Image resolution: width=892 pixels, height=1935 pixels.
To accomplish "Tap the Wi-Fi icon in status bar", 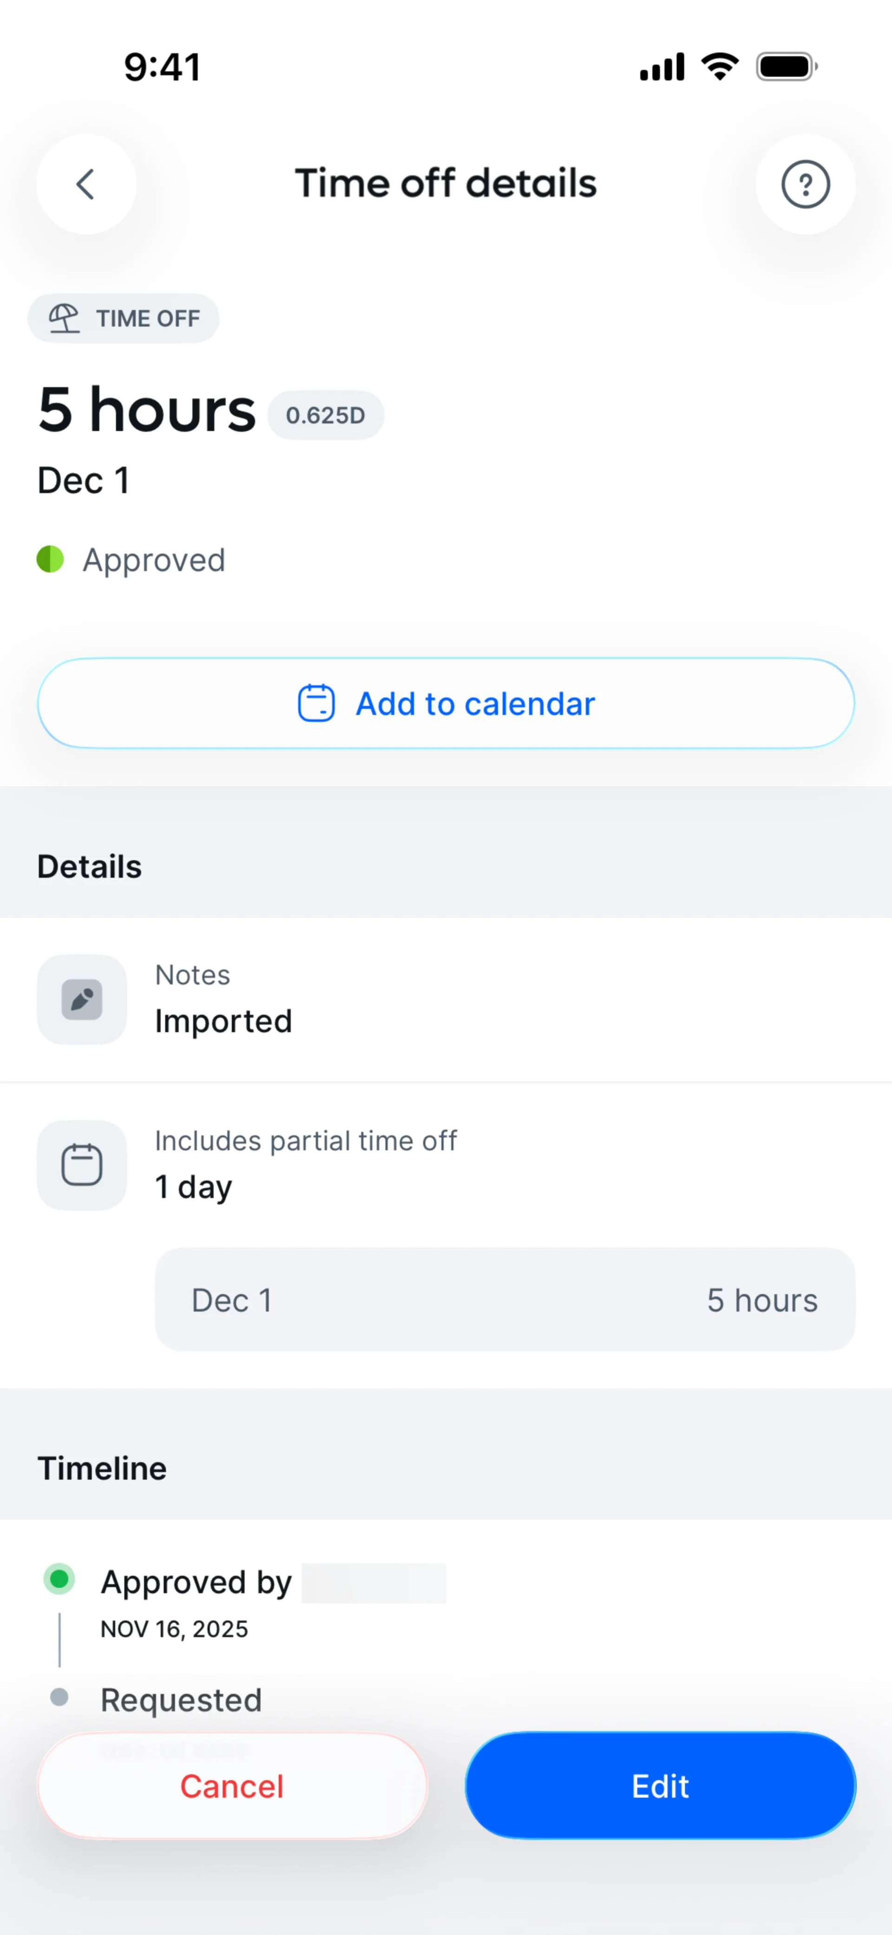I will 719,67.
